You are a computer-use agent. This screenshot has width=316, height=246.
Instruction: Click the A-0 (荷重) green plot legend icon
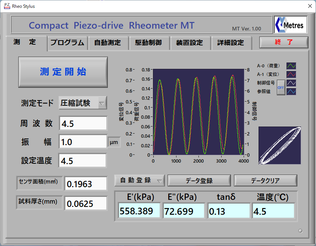(x=291, y=66)
